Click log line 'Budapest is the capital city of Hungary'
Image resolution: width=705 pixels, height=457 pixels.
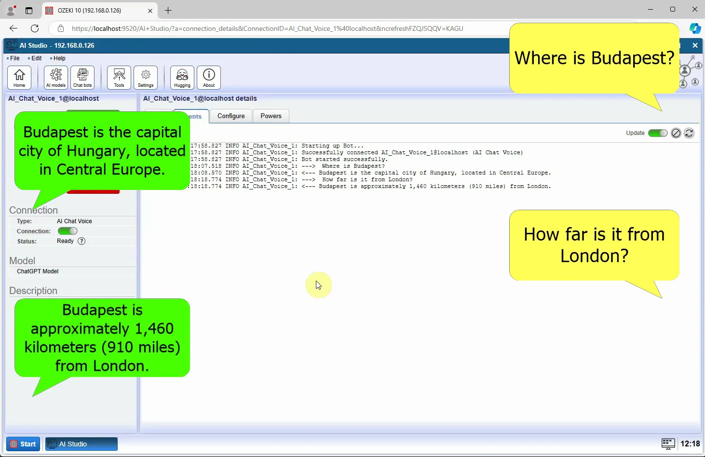434,173
